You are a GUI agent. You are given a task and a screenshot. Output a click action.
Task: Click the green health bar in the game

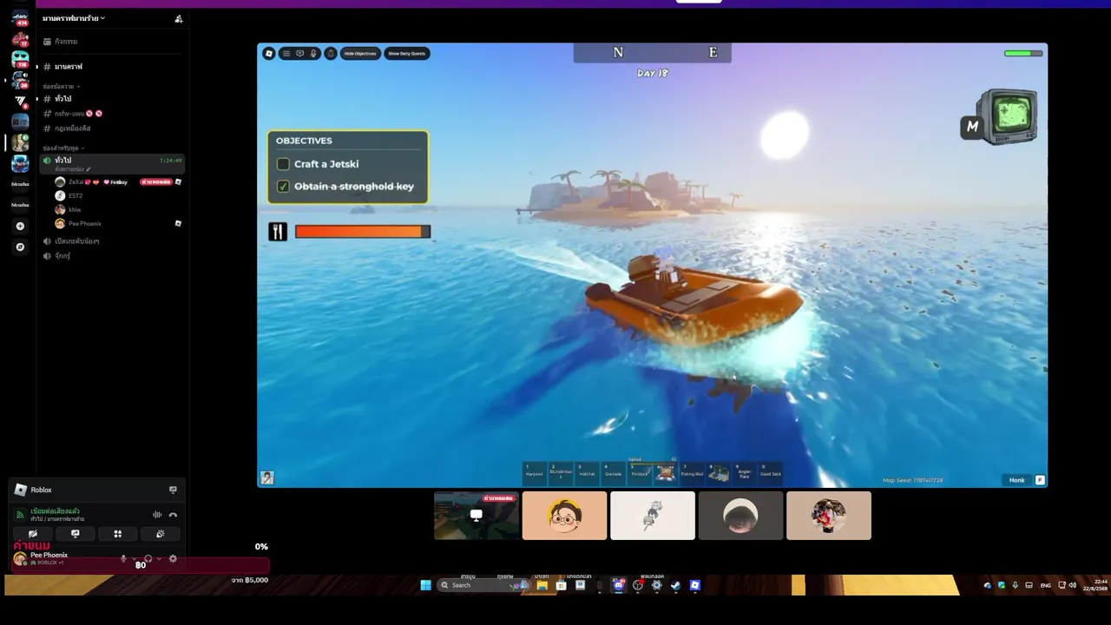click(x=1023, y=54)
